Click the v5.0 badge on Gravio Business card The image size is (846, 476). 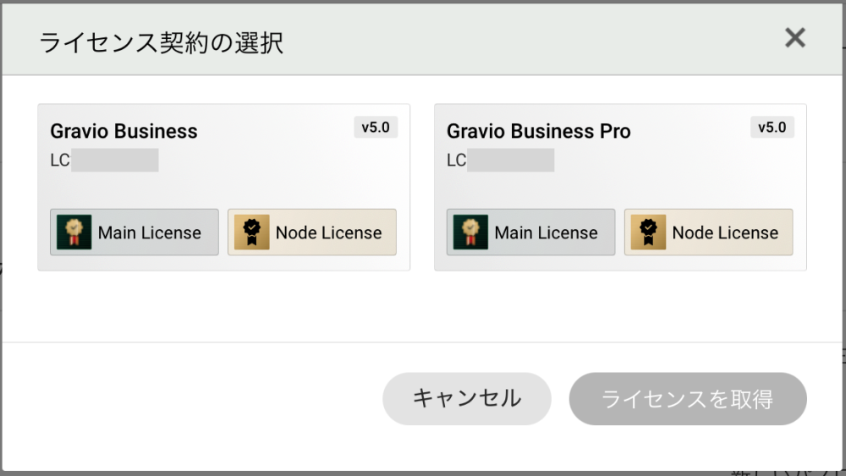click(376, 127)
